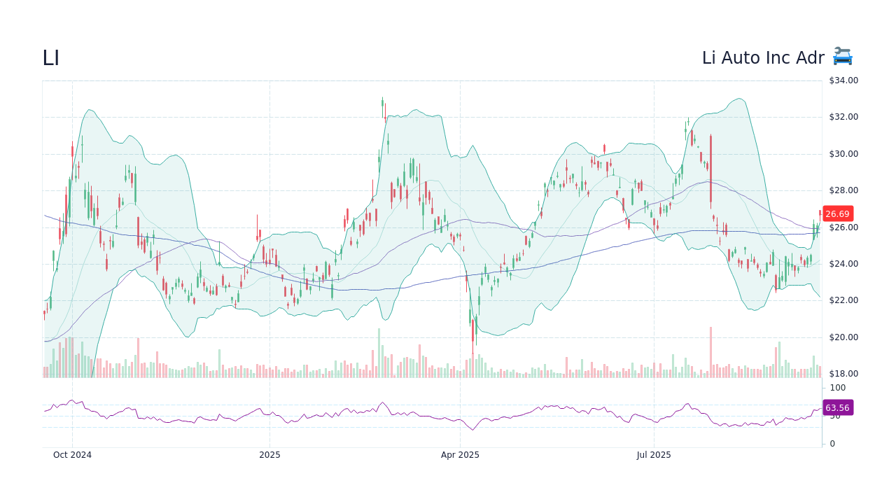Click the blue car icon beside company name

(x=841, y=57)
